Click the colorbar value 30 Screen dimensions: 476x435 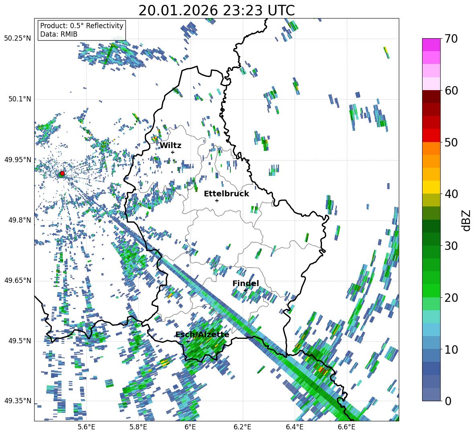pos(451,246)
